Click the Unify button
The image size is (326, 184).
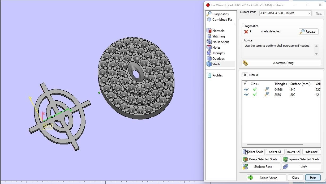301,167
